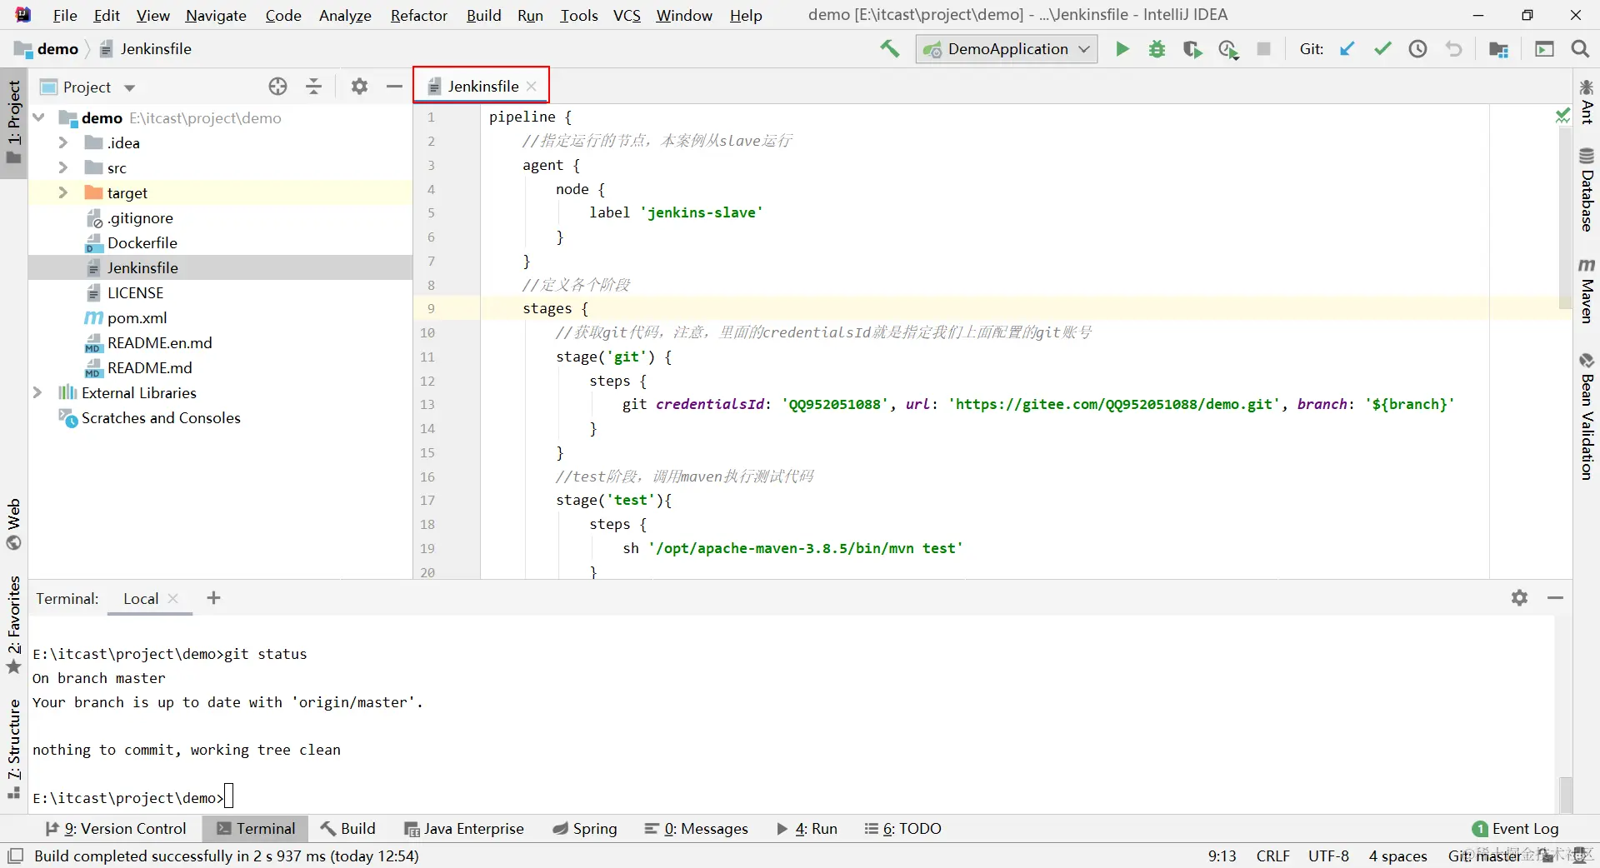This screenshot has width=1600, height=868.
Task: Click the terminal vertical scrollbar
Action: coord(1566,793)
